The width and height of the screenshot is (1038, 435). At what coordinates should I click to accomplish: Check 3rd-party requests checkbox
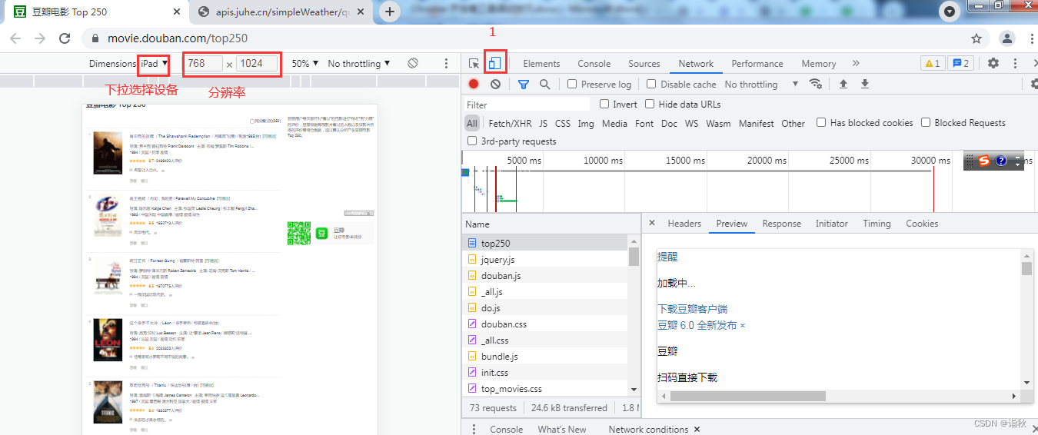[472, 141]
